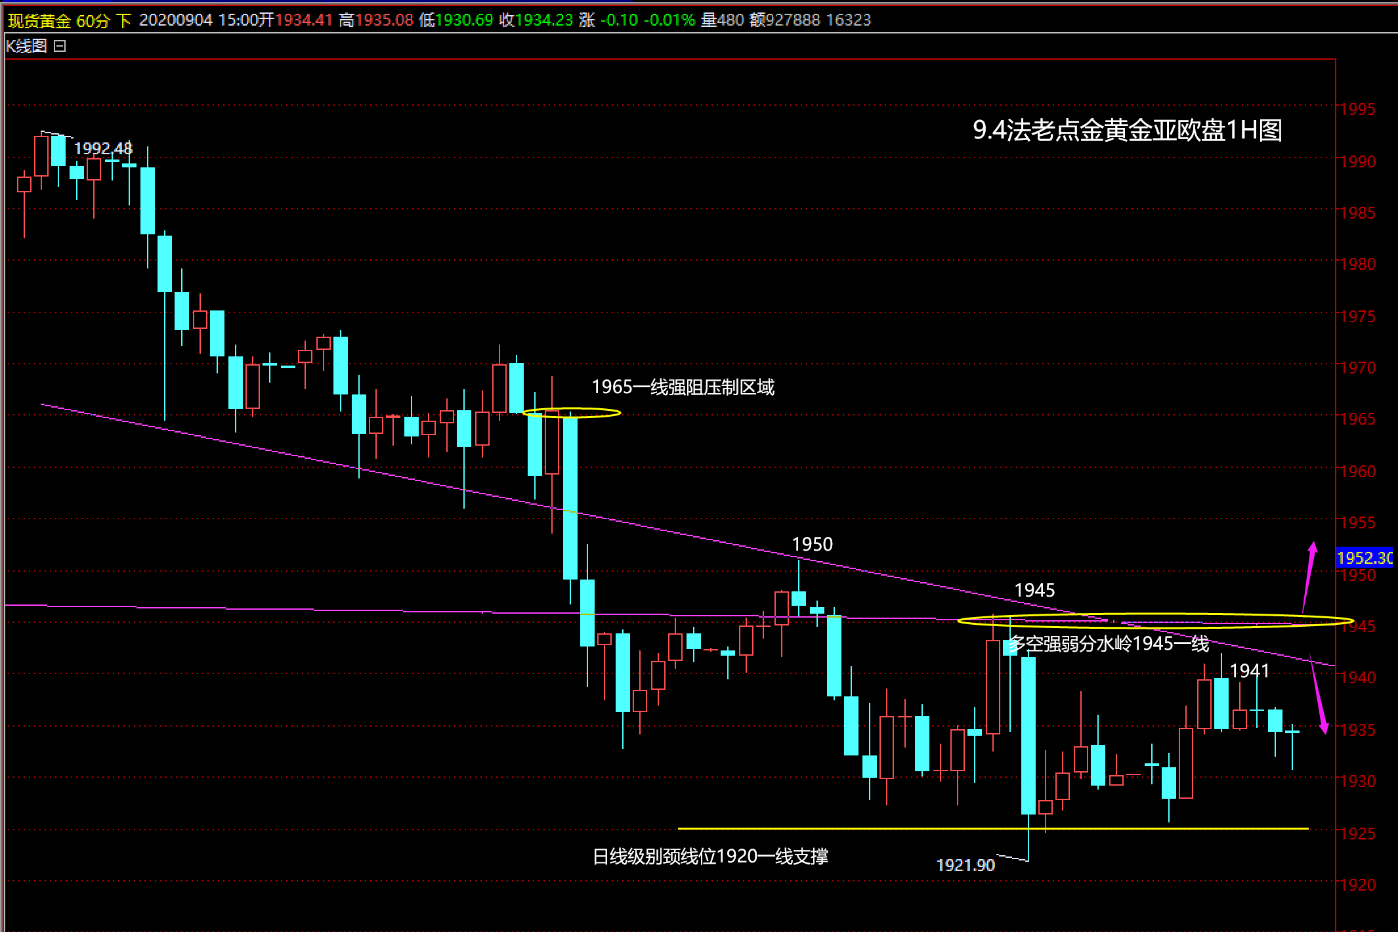
Task: Select the 日线级别颈线位1920一线支撑 annotation
Action: pyautogui.click(x=710, y=857)
